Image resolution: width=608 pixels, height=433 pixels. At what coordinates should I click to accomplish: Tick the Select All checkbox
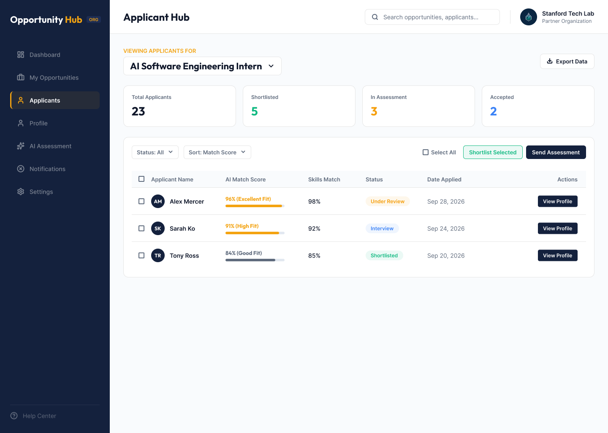pos(426,152)
